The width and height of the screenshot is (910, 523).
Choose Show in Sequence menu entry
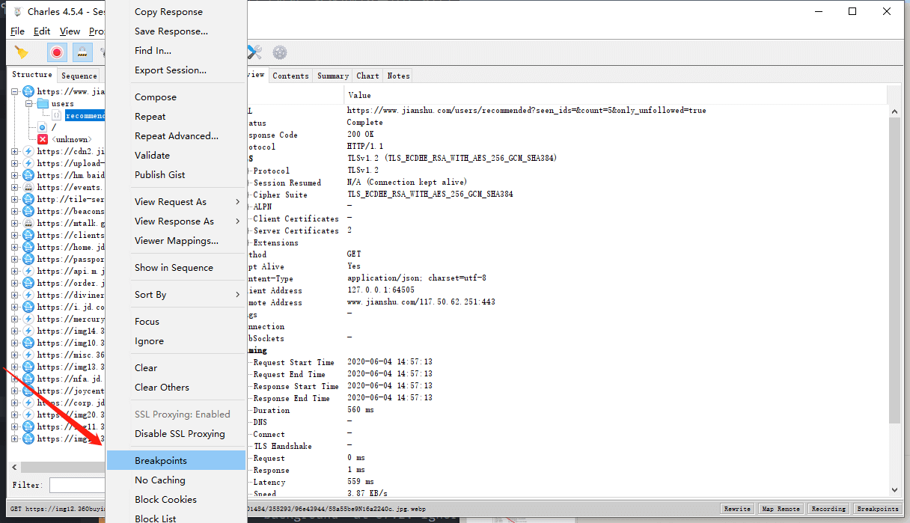(176, 268)
